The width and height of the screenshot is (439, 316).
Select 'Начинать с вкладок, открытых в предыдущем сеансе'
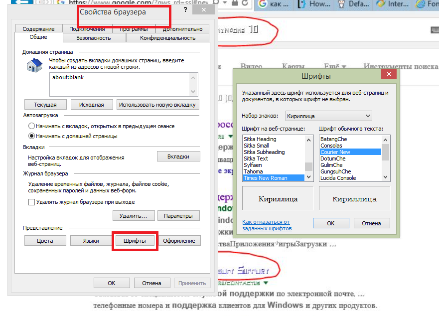(32, 126)
